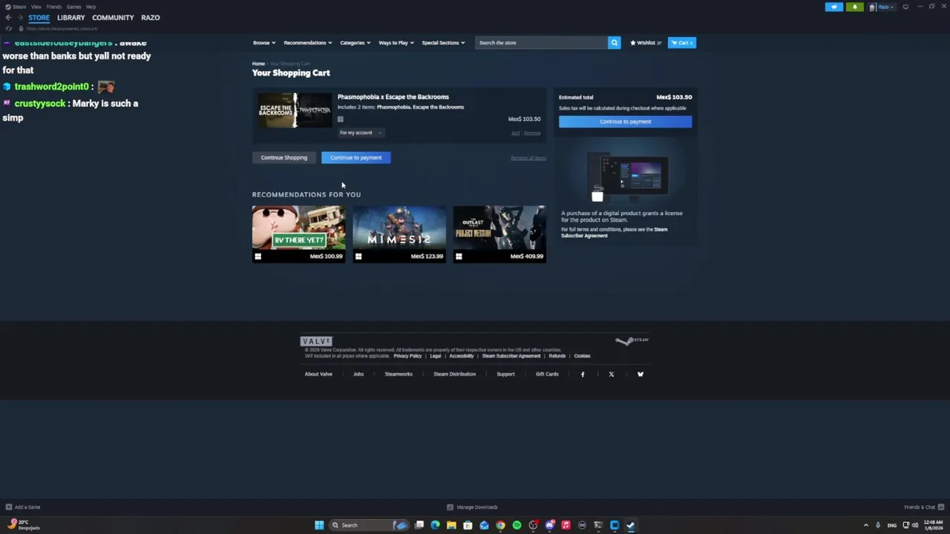950x534 pixels.
Task: Reload the store page
Action: coord(8,28)
